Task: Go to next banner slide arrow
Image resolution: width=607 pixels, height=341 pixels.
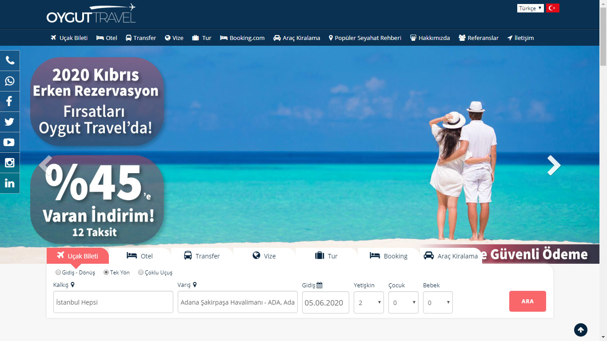Action: pyautogui.click(x=554, y=165)
